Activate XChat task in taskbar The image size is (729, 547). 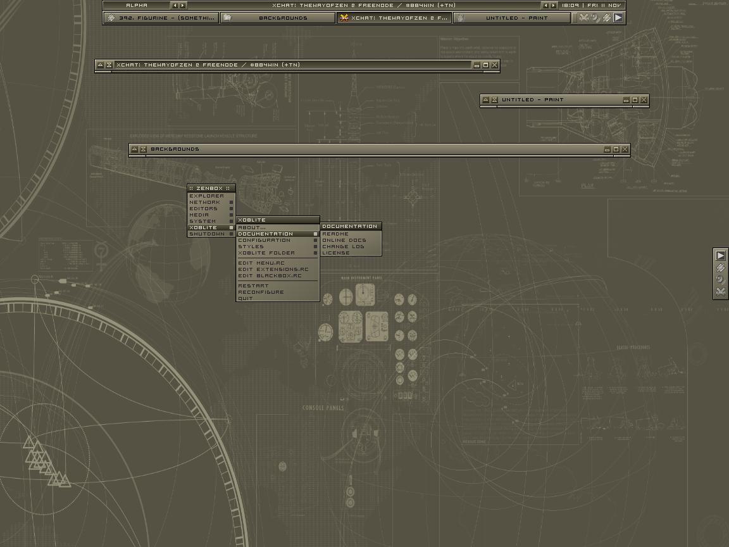(394, 18)
